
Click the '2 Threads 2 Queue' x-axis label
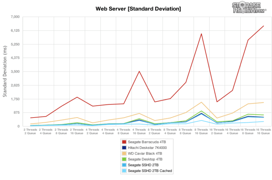(30, 132)
